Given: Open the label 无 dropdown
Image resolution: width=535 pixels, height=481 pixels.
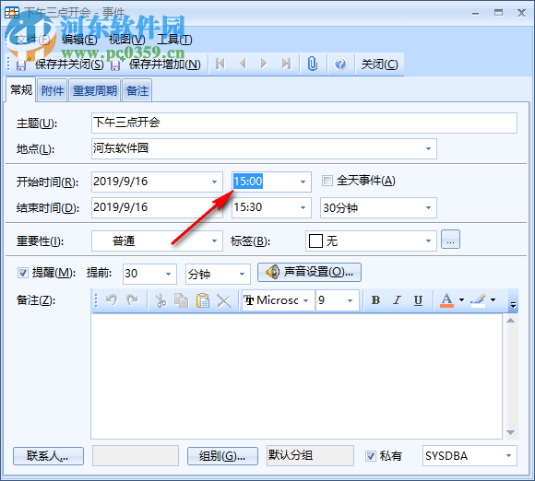Looking at the screenshot, I should (428, 241).
